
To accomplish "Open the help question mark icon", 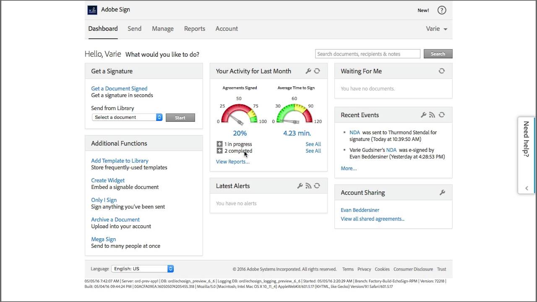I will coord(442,10).
